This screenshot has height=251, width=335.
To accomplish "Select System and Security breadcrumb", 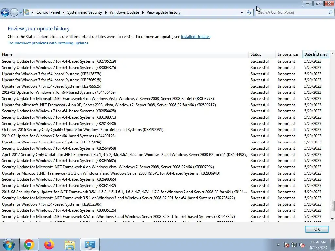I will click(85, 12).
